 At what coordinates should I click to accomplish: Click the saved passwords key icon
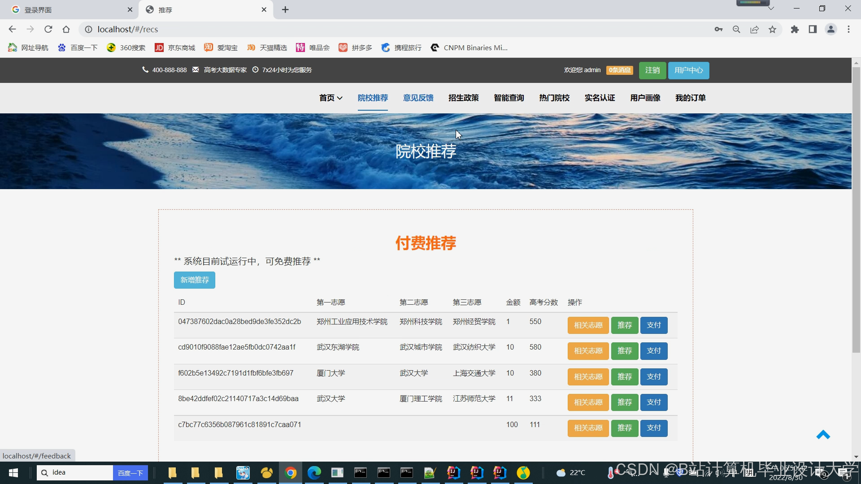[718, 30]
